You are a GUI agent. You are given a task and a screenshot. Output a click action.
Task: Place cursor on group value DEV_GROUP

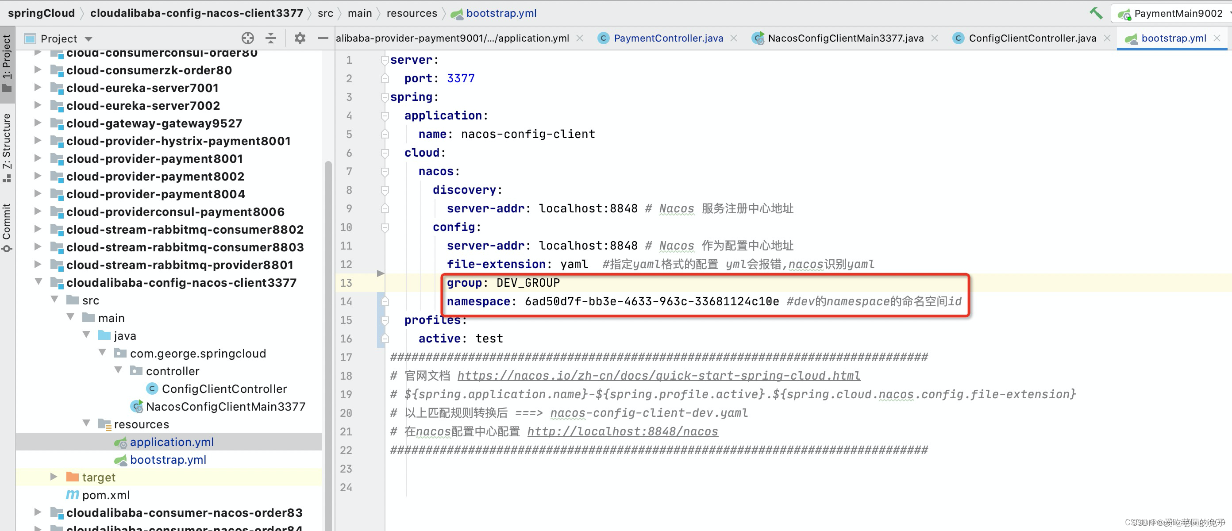[528, 283]
